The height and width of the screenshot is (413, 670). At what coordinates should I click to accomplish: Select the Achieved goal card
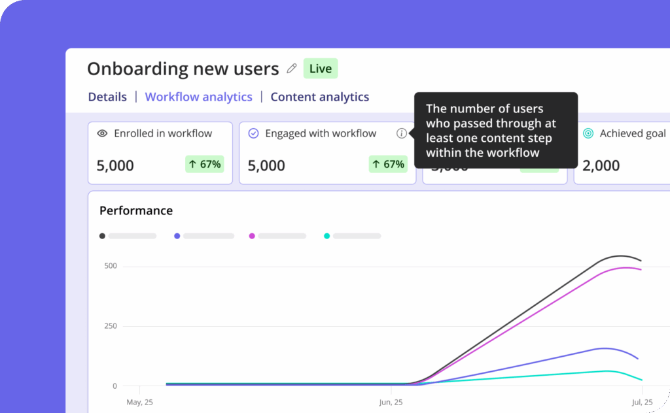point(622,152)
